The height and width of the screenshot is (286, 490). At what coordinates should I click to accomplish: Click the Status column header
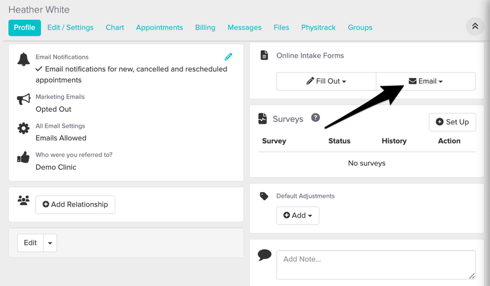(340, 141)
